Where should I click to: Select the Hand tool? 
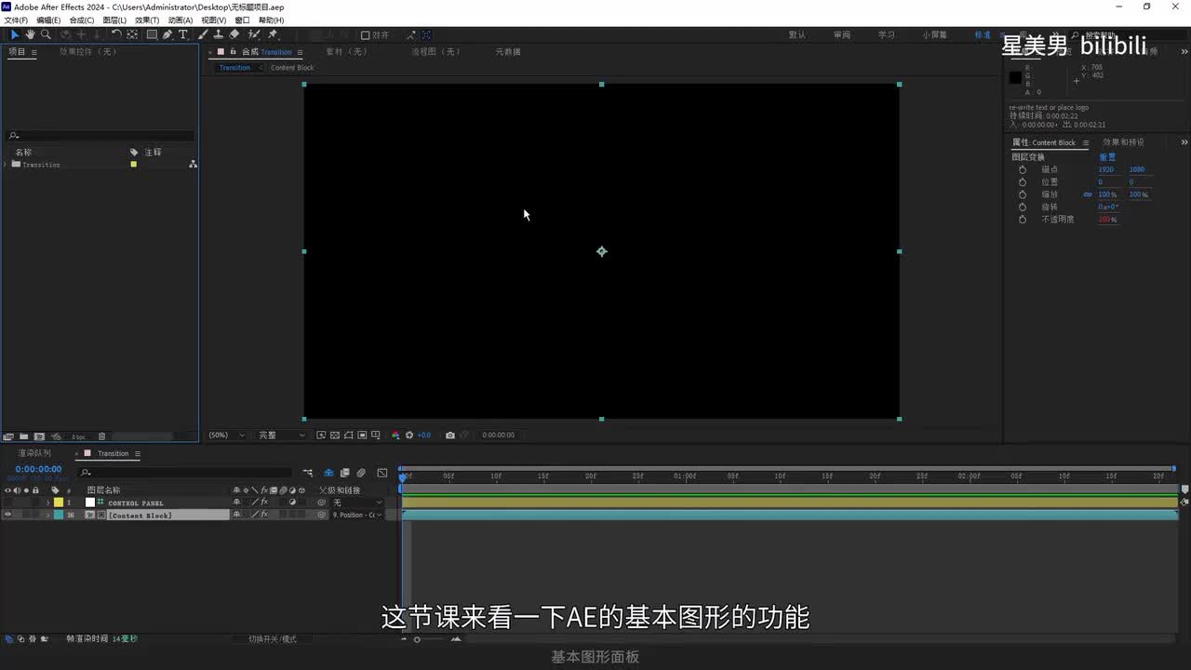coord(30,34)
